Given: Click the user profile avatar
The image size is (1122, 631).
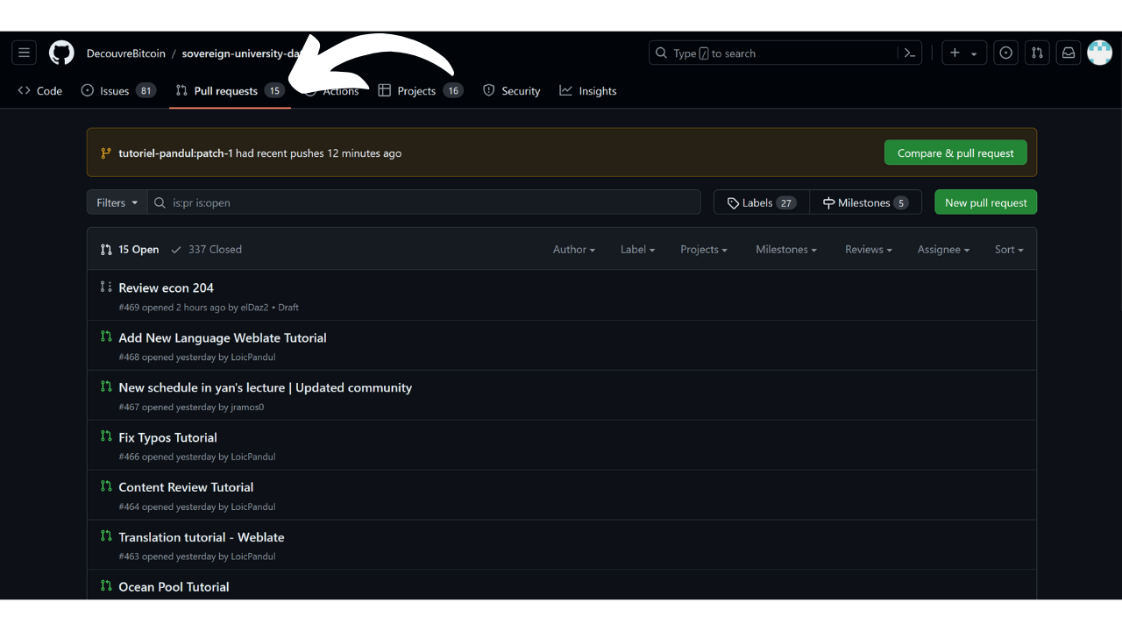Looking at the screenshot, I should click(x=1099, y=53).
